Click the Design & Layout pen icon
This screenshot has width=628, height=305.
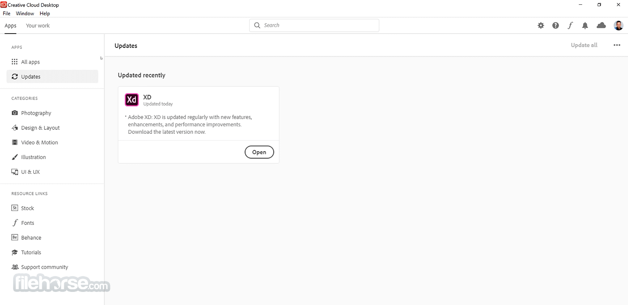pyautogui.click(x=14, y=128)
